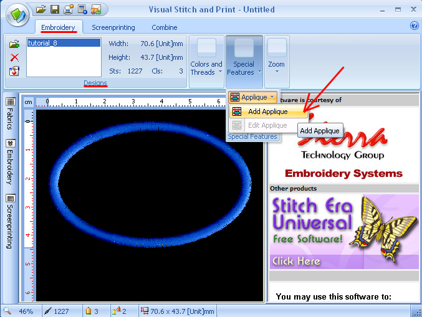Click the Fabrics sidebar icon
Image resolution: width=422 pixels, height=317 pixels.
coord(11,102)
